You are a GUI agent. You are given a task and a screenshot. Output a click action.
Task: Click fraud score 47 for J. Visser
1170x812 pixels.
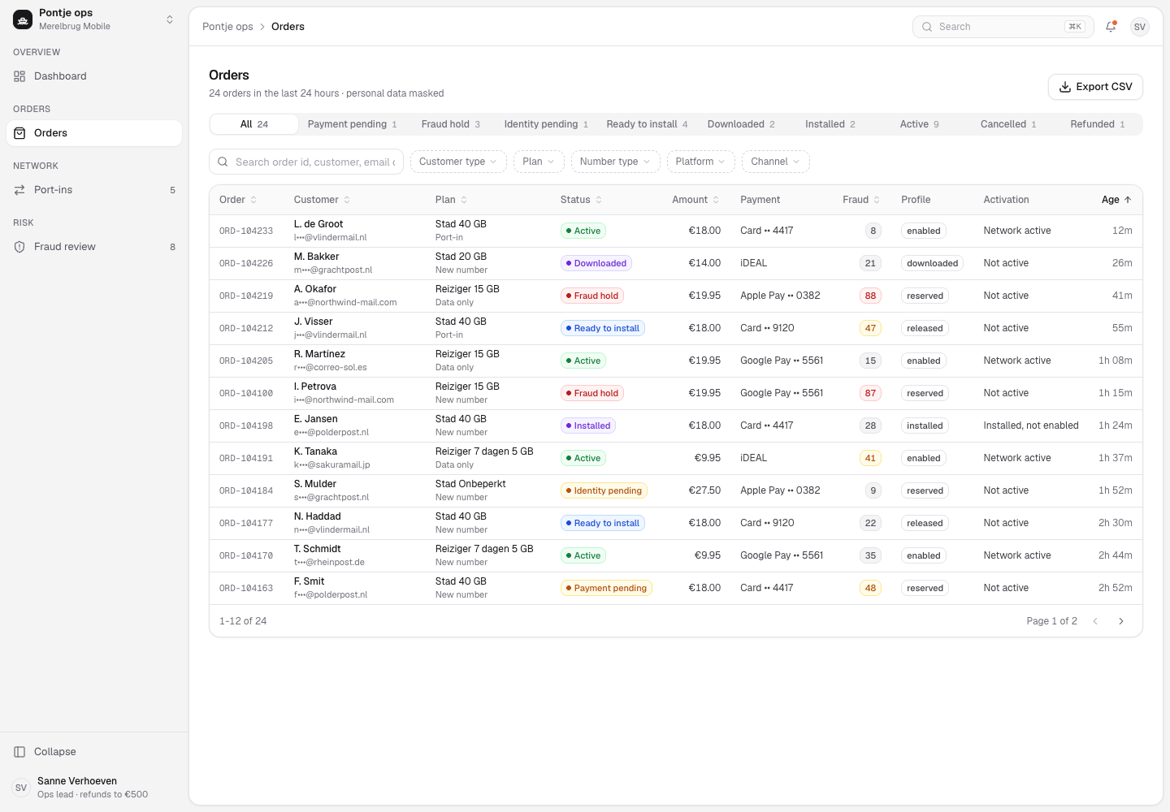click(x=870, y=328)
